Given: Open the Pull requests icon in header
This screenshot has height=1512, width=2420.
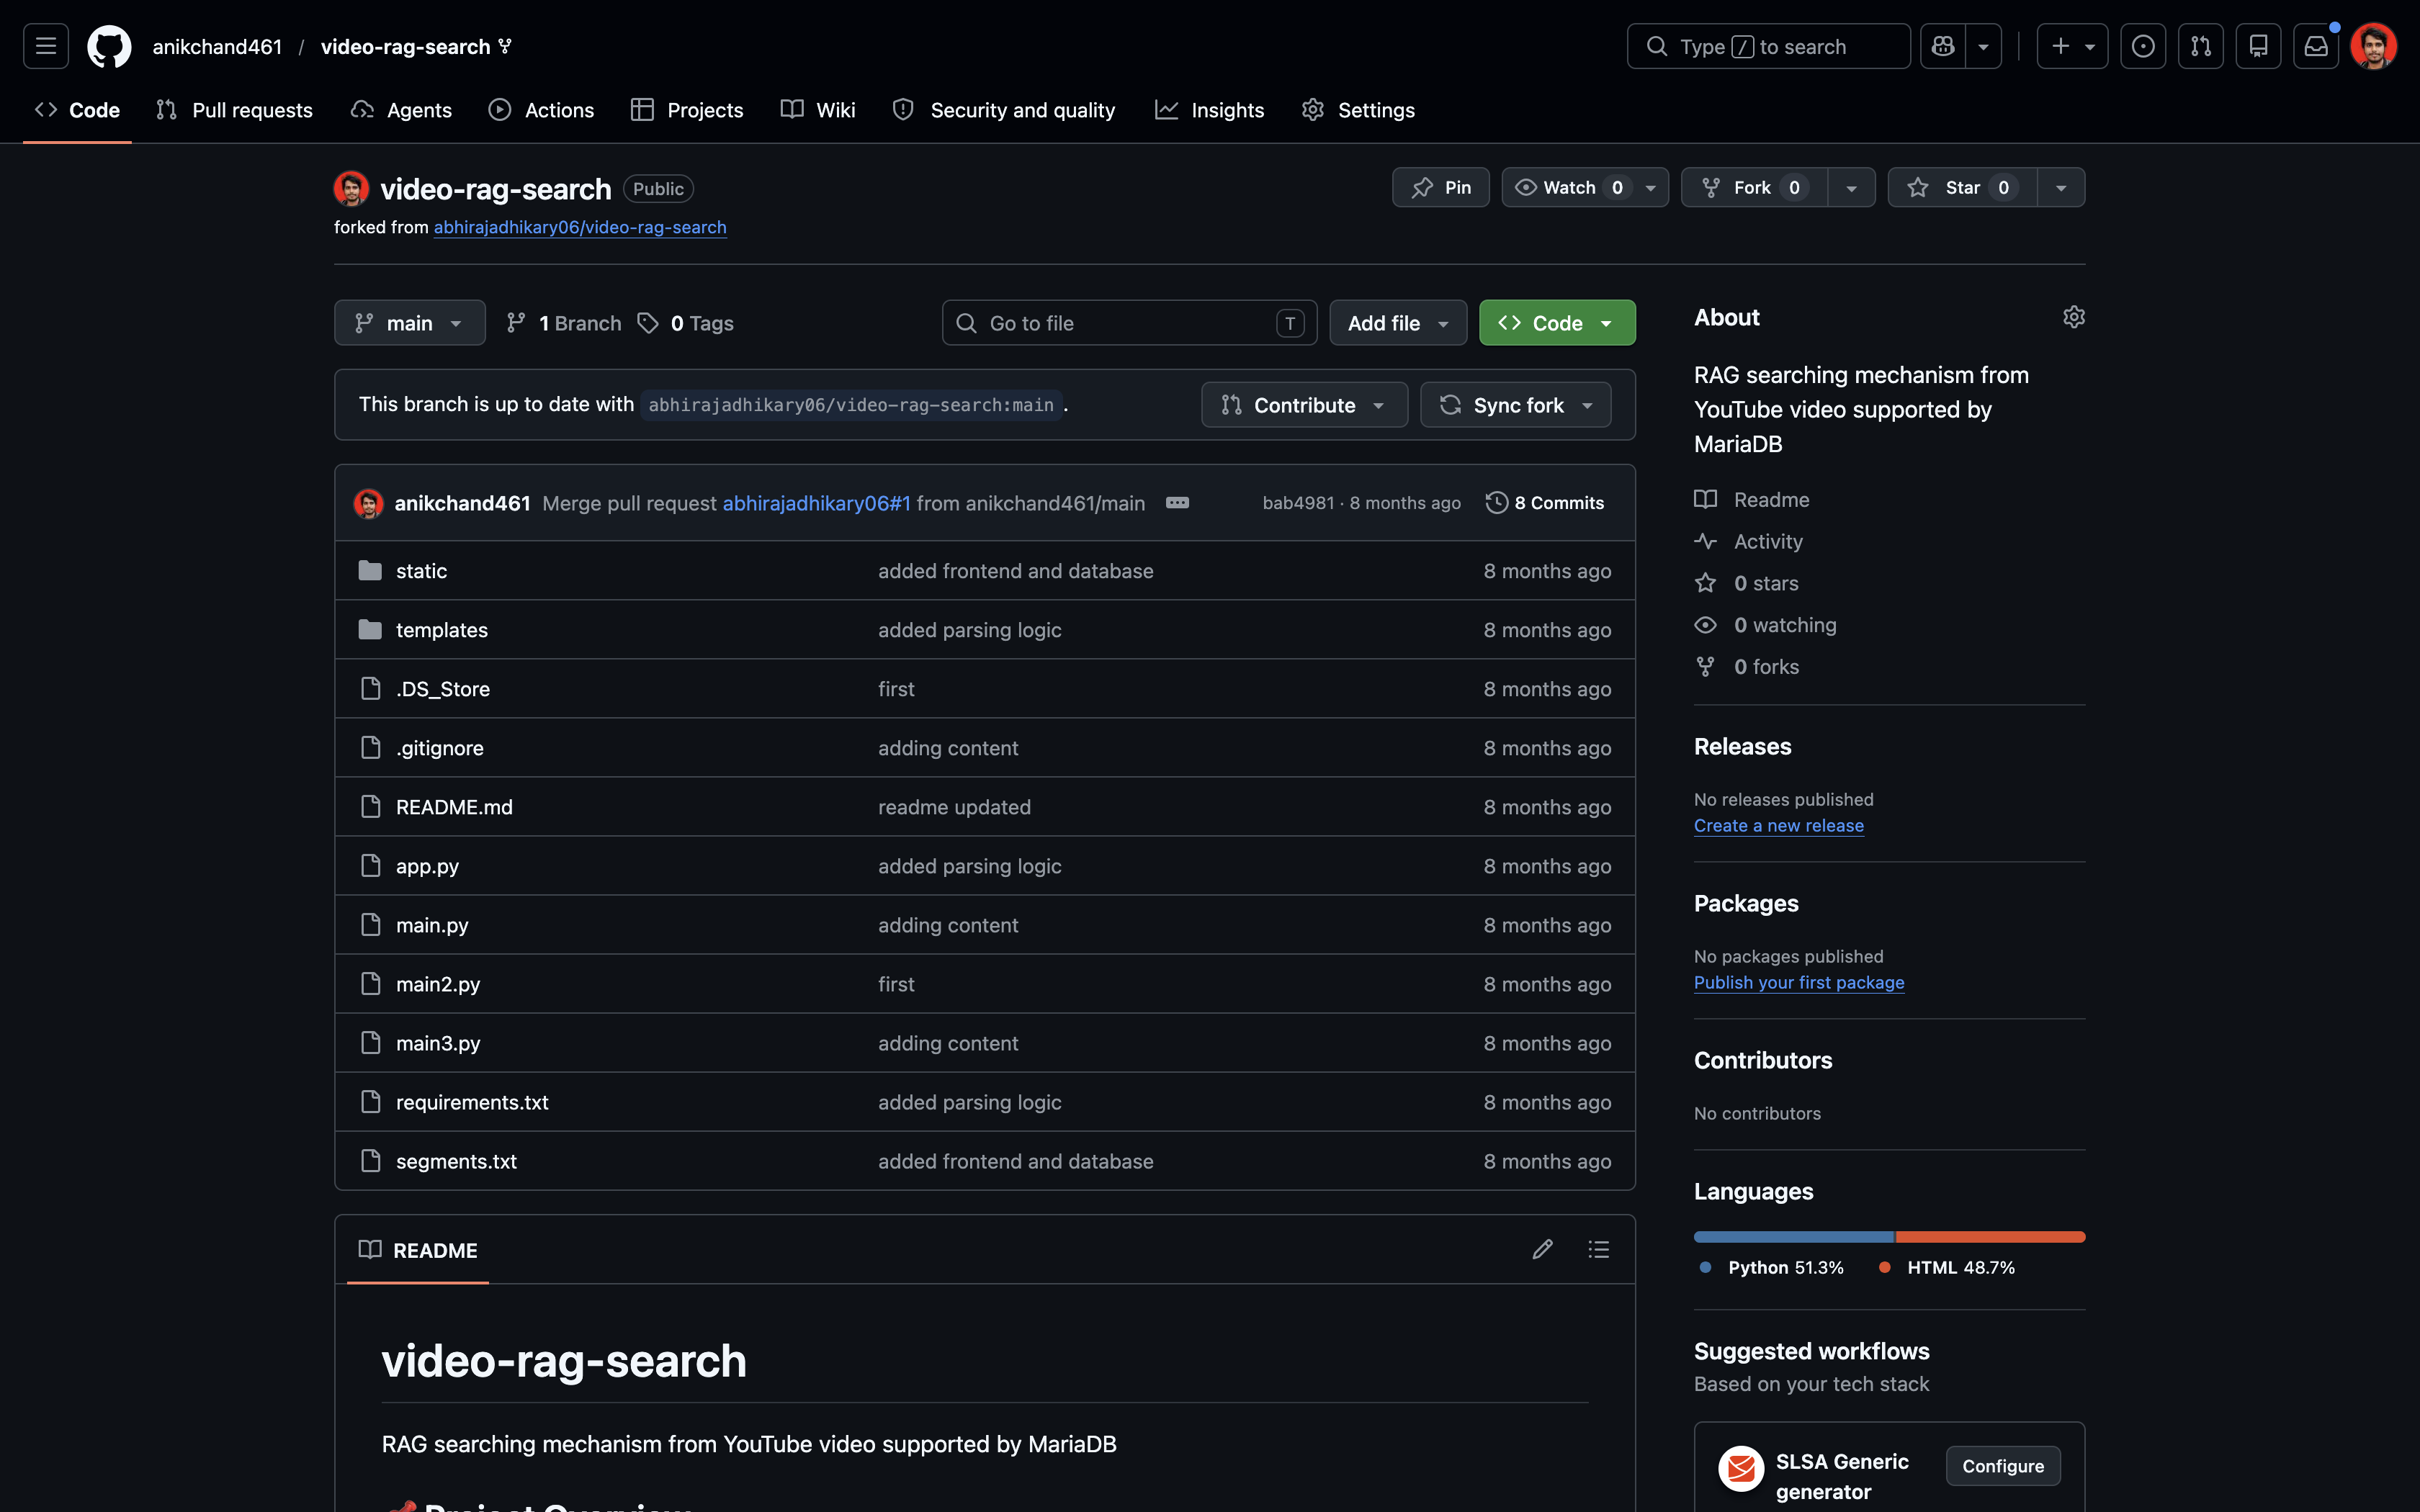Looking at the screenshot, I should (x=2201, y=46).
